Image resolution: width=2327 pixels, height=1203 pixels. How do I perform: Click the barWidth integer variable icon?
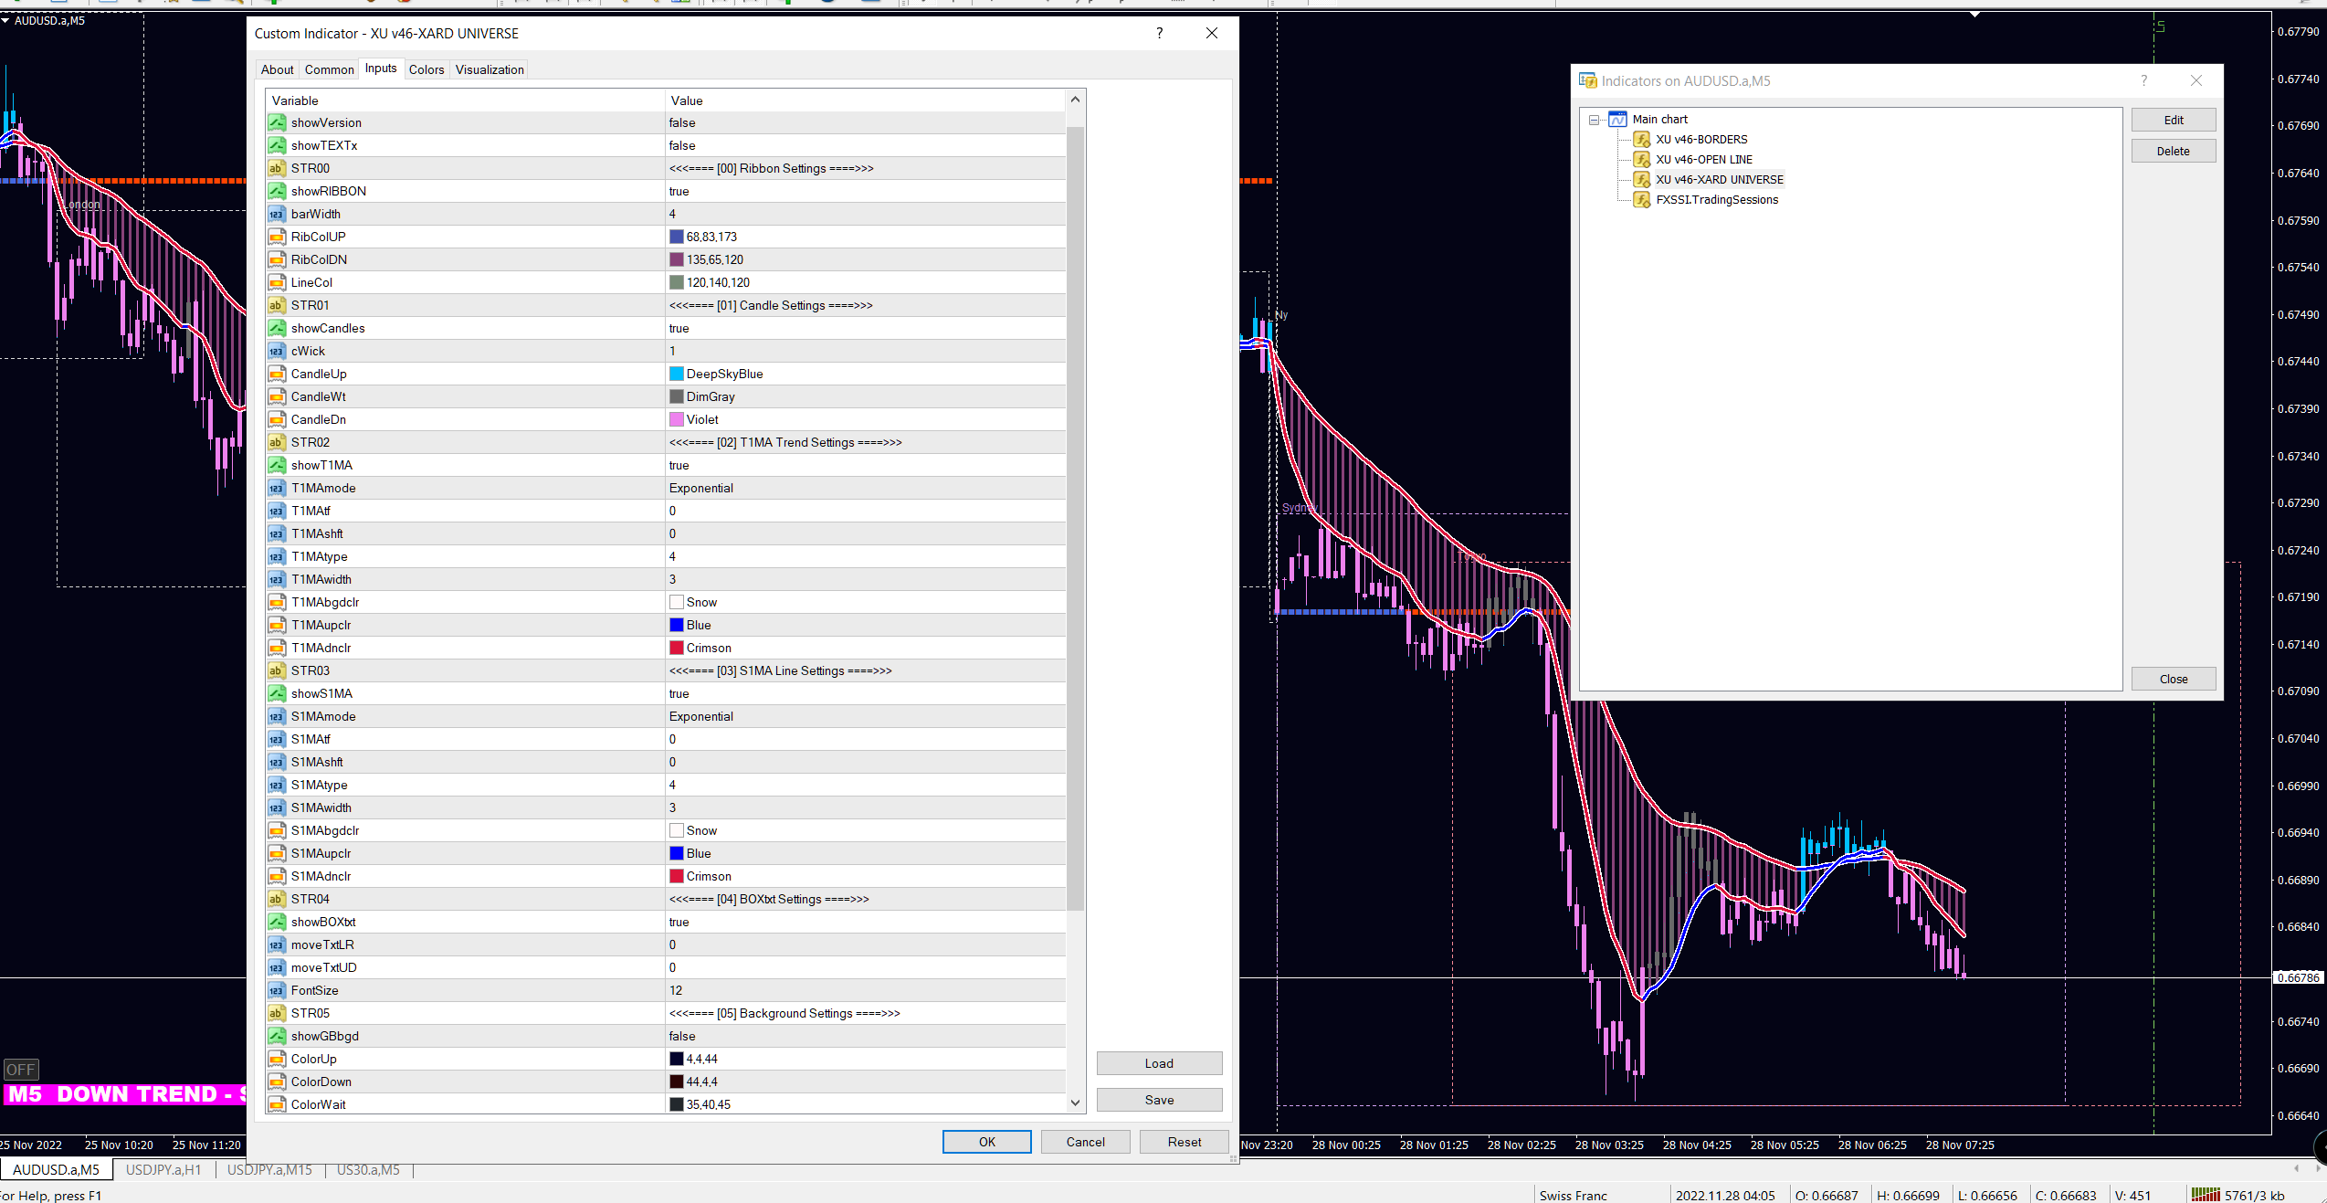click(x=276, y=214)
